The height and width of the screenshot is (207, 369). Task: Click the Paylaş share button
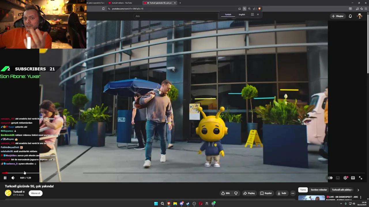pos(249,193)
